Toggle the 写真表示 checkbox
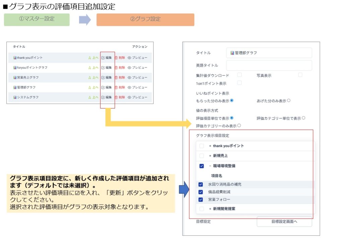This screenshot has width=343, height=240. (300, 75)
